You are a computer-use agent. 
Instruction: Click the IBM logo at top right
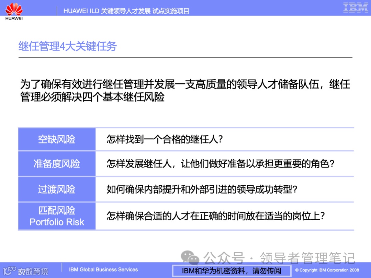(x=355, y=8)
